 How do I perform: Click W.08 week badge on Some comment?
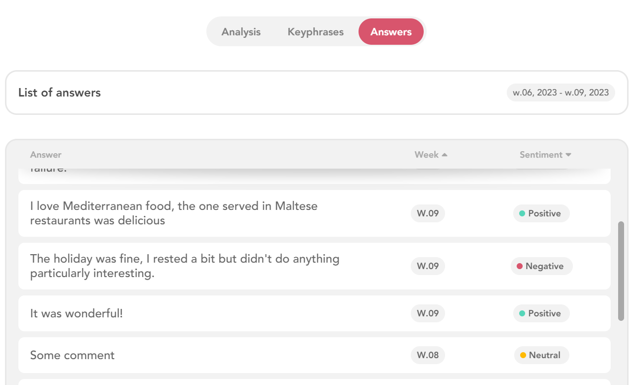coord(428,355)
